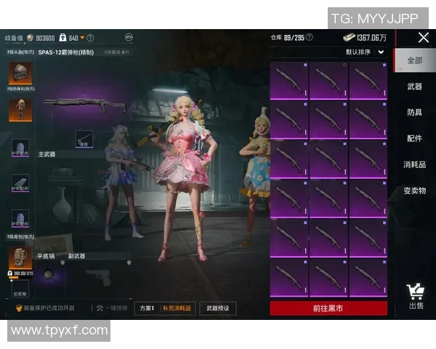The image size is (436, 349).
Task: Expand the orange arrow next to 640
Action: point(83,38)
